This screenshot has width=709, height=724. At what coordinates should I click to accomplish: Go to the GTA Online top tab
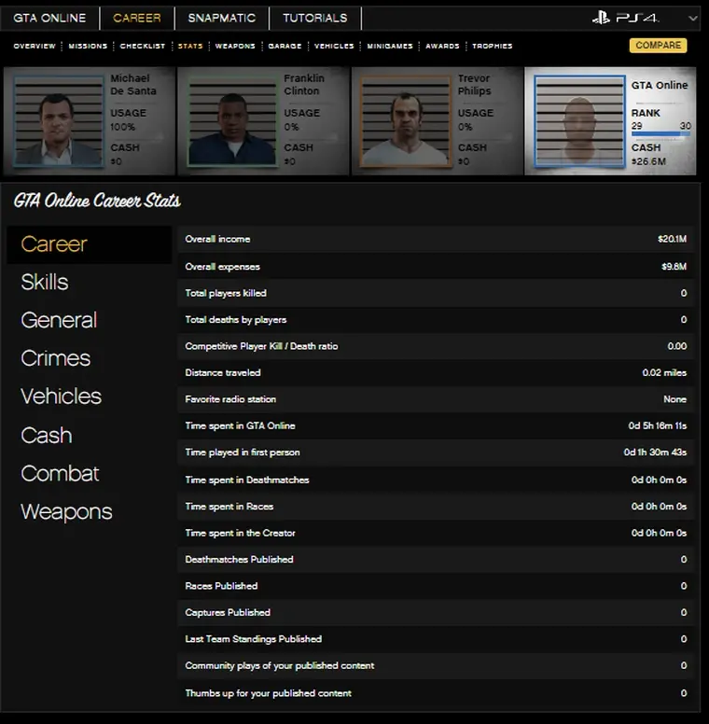[x=49, y=18]
